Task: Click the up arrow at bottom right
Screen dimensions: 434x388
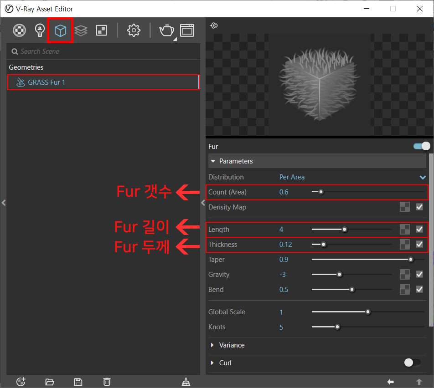Action: click(x=419, y=382)
